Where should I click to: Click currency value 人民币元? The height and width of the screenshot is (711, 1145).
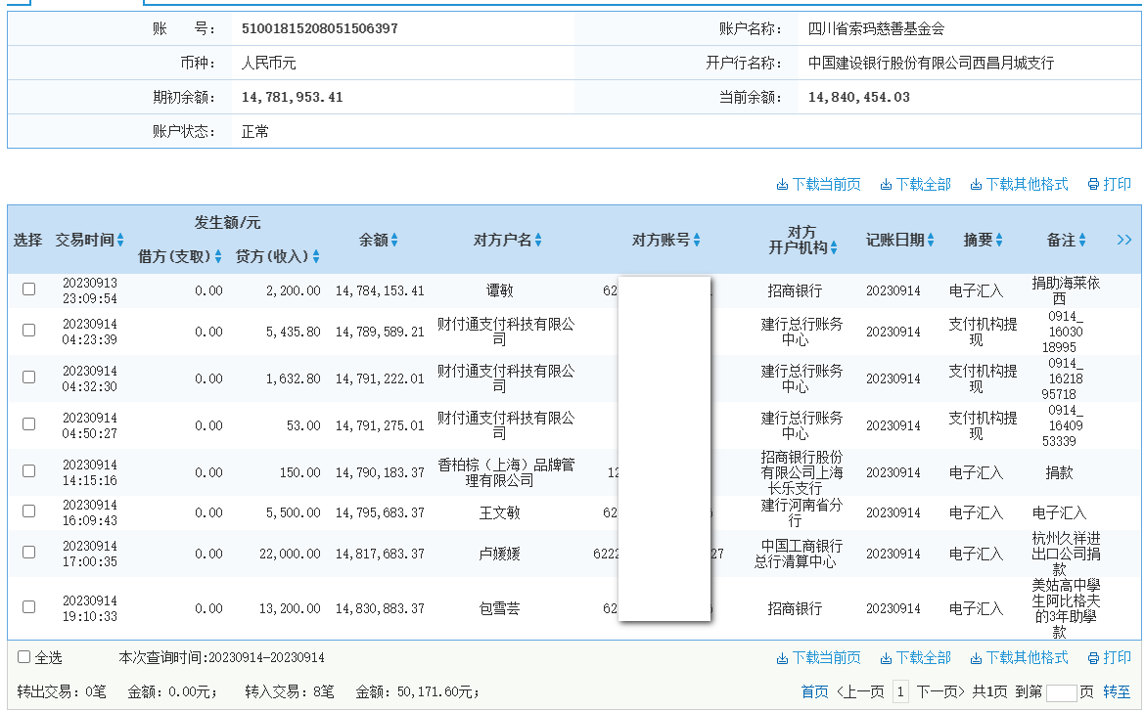[x=269, y=63]
